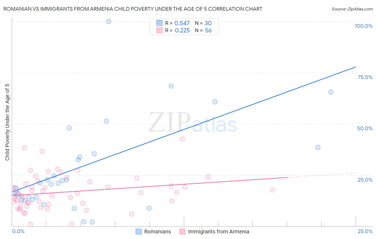
Task: Select the Immigrants from Armenia legend label
Action: click(x=218, y=231)
